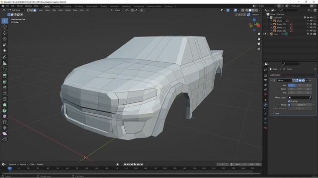Select the Loop Cut tool
Screen dimensions: 318x178
pyautogui.click(x=4, y=93)
